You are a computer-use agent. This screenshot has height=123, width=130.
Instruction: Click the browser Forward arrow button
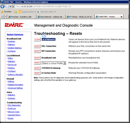7,7
